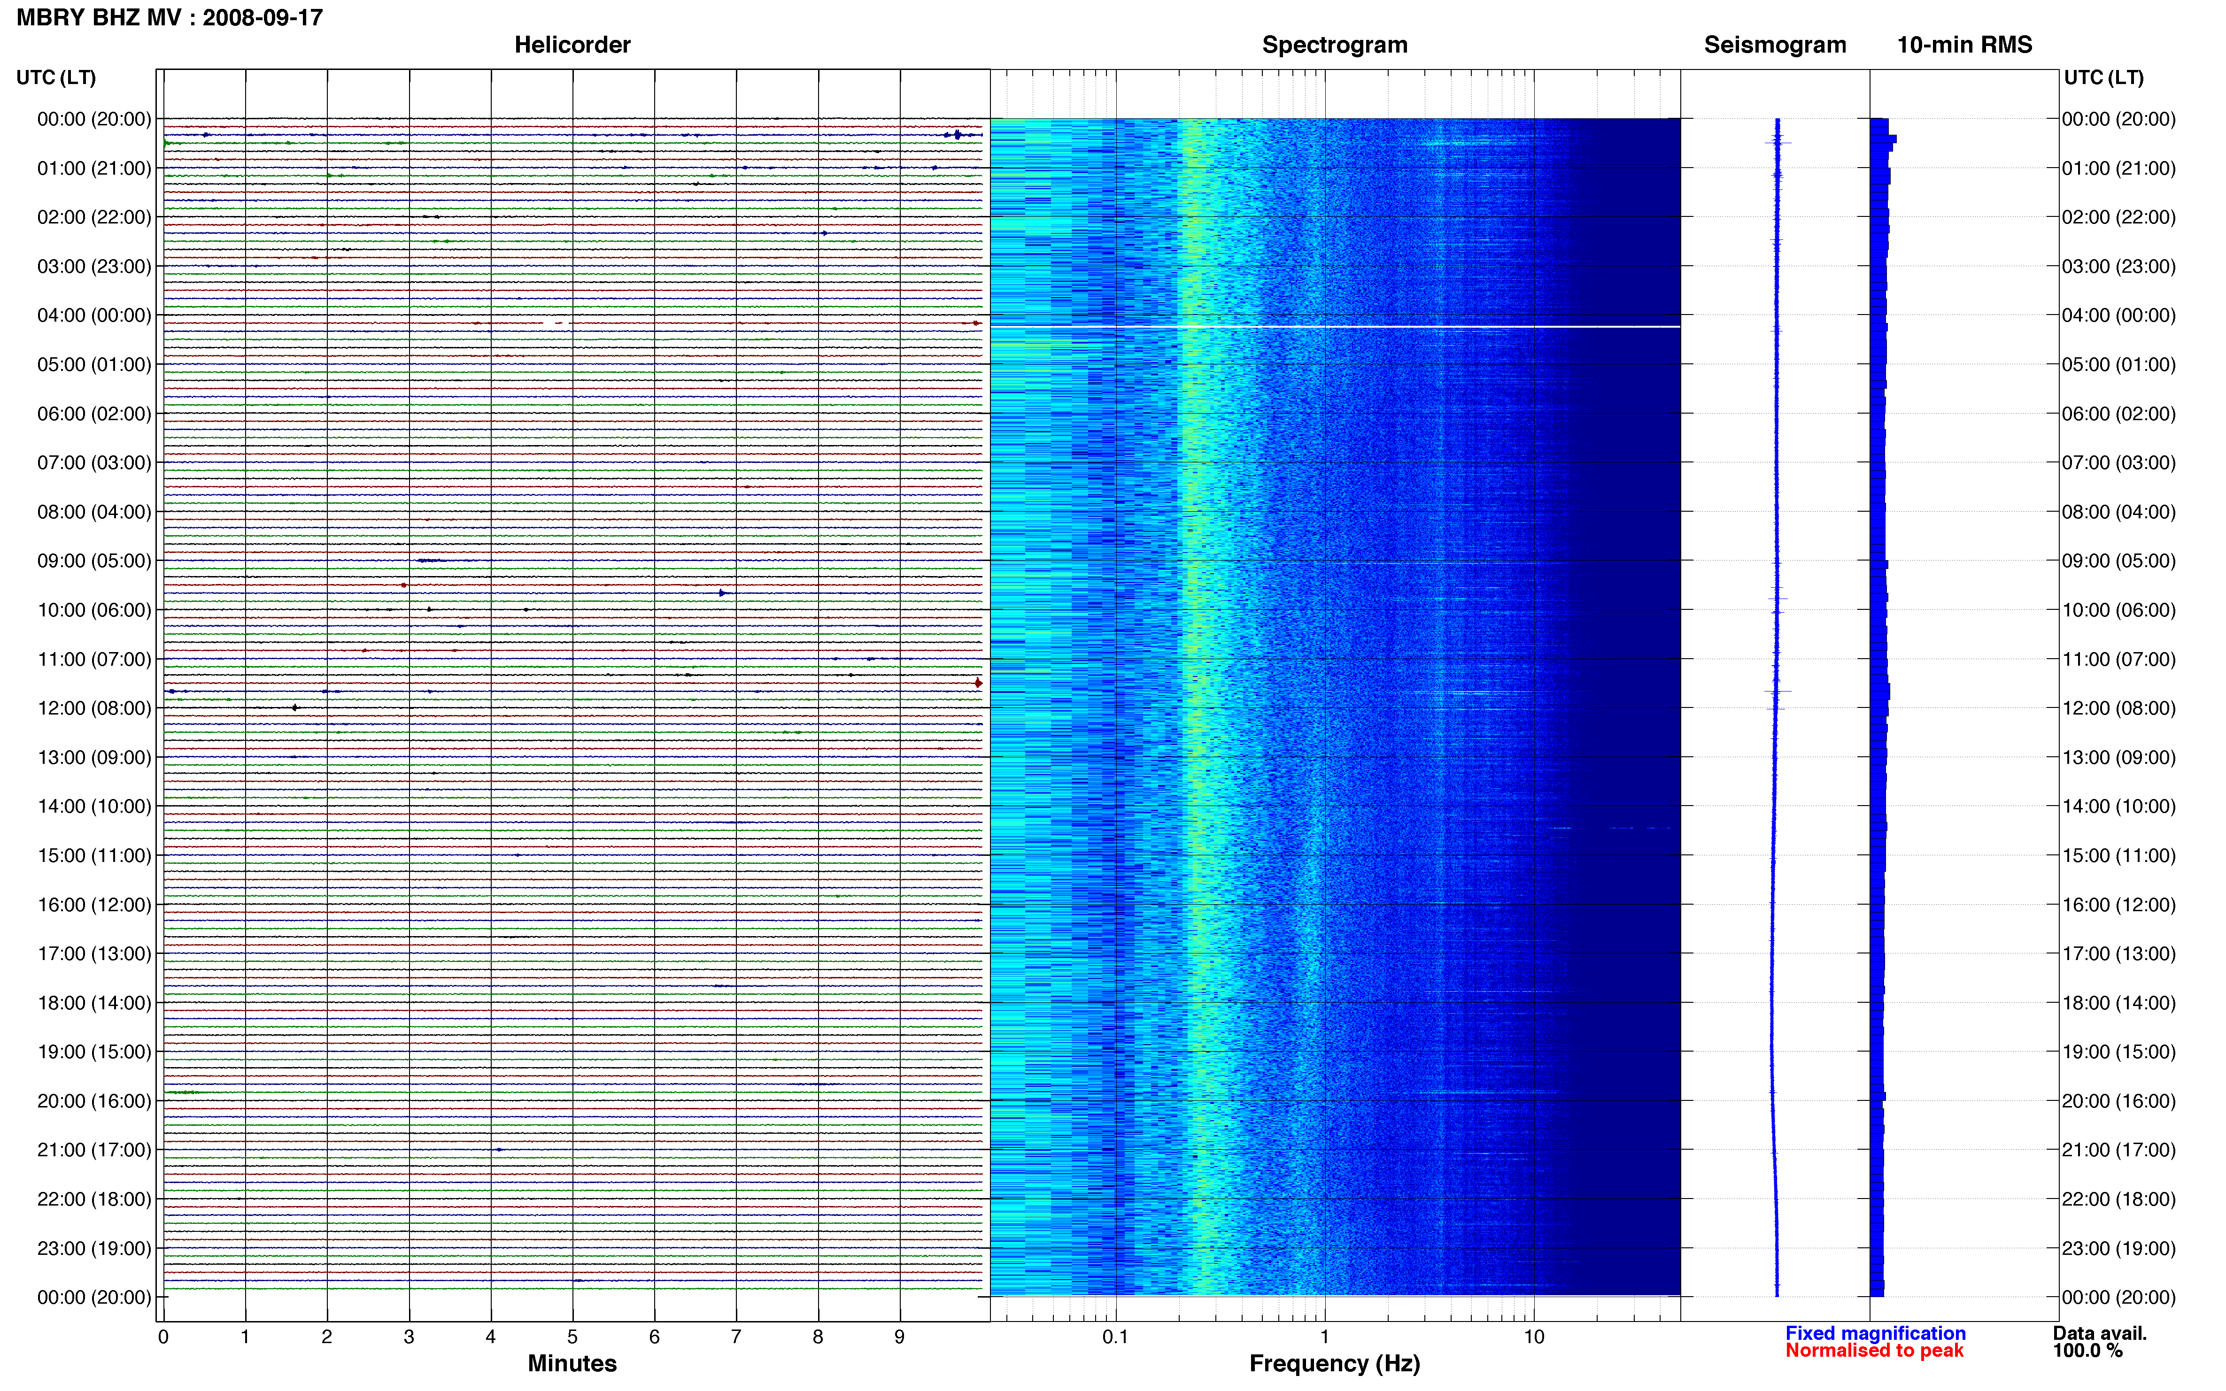
Task: Click the '0.1' frequency tick label
Action: pos(1115,1337)
